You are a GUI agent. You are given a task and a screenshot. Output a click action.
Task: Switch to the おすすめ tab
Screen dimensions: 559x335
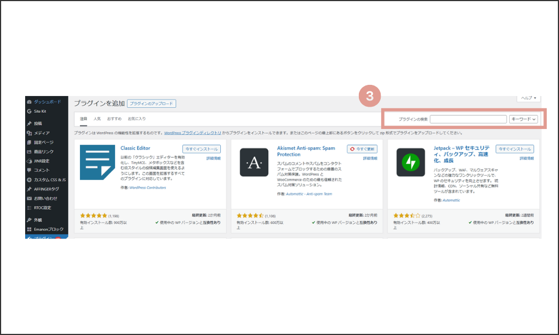click(x=115, y=118)
